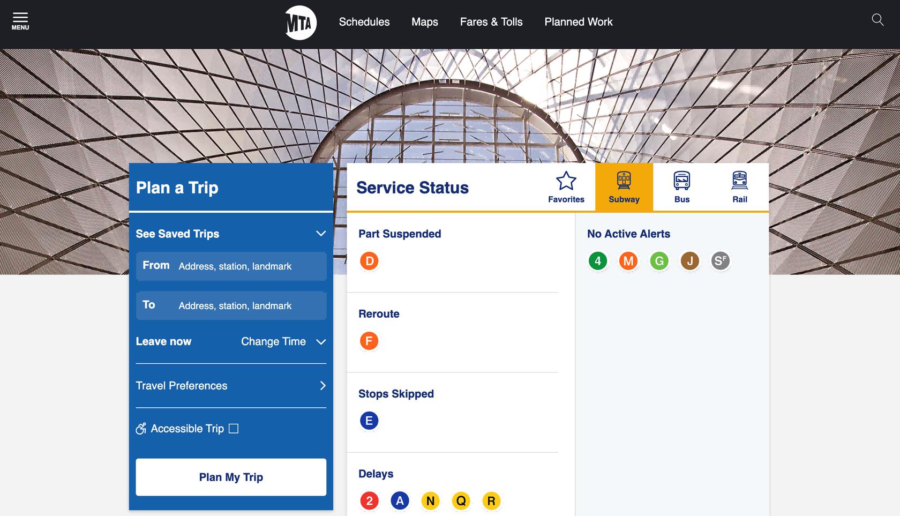Switch to the Rail status tab
The height and width of the screenshot is (516, 900).
pyautogui.click(x=739, y=188)
